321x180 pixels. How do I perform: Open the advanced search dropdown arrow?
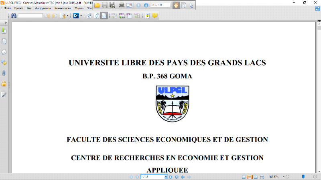tap(67, 16)
